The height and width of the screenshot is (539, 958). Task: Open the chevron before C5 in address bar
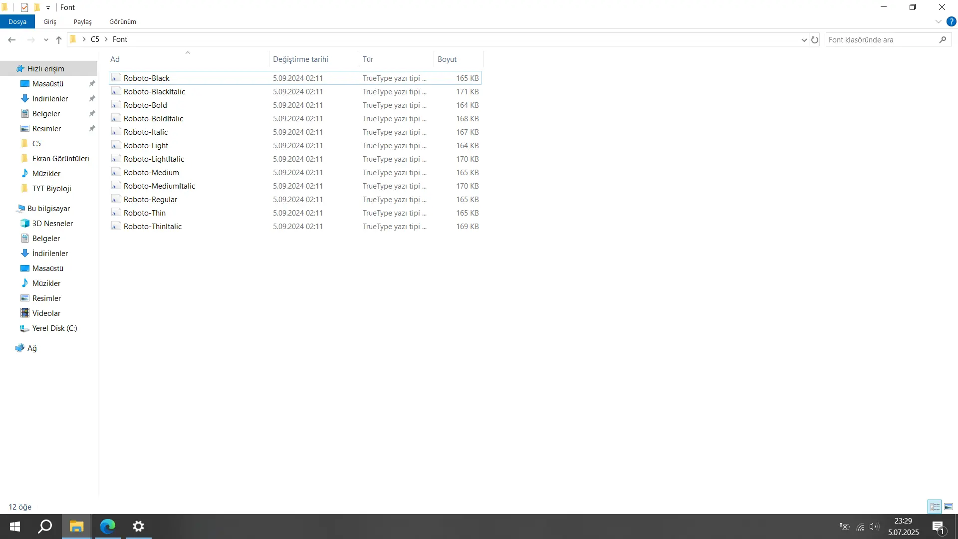point(84,39)
